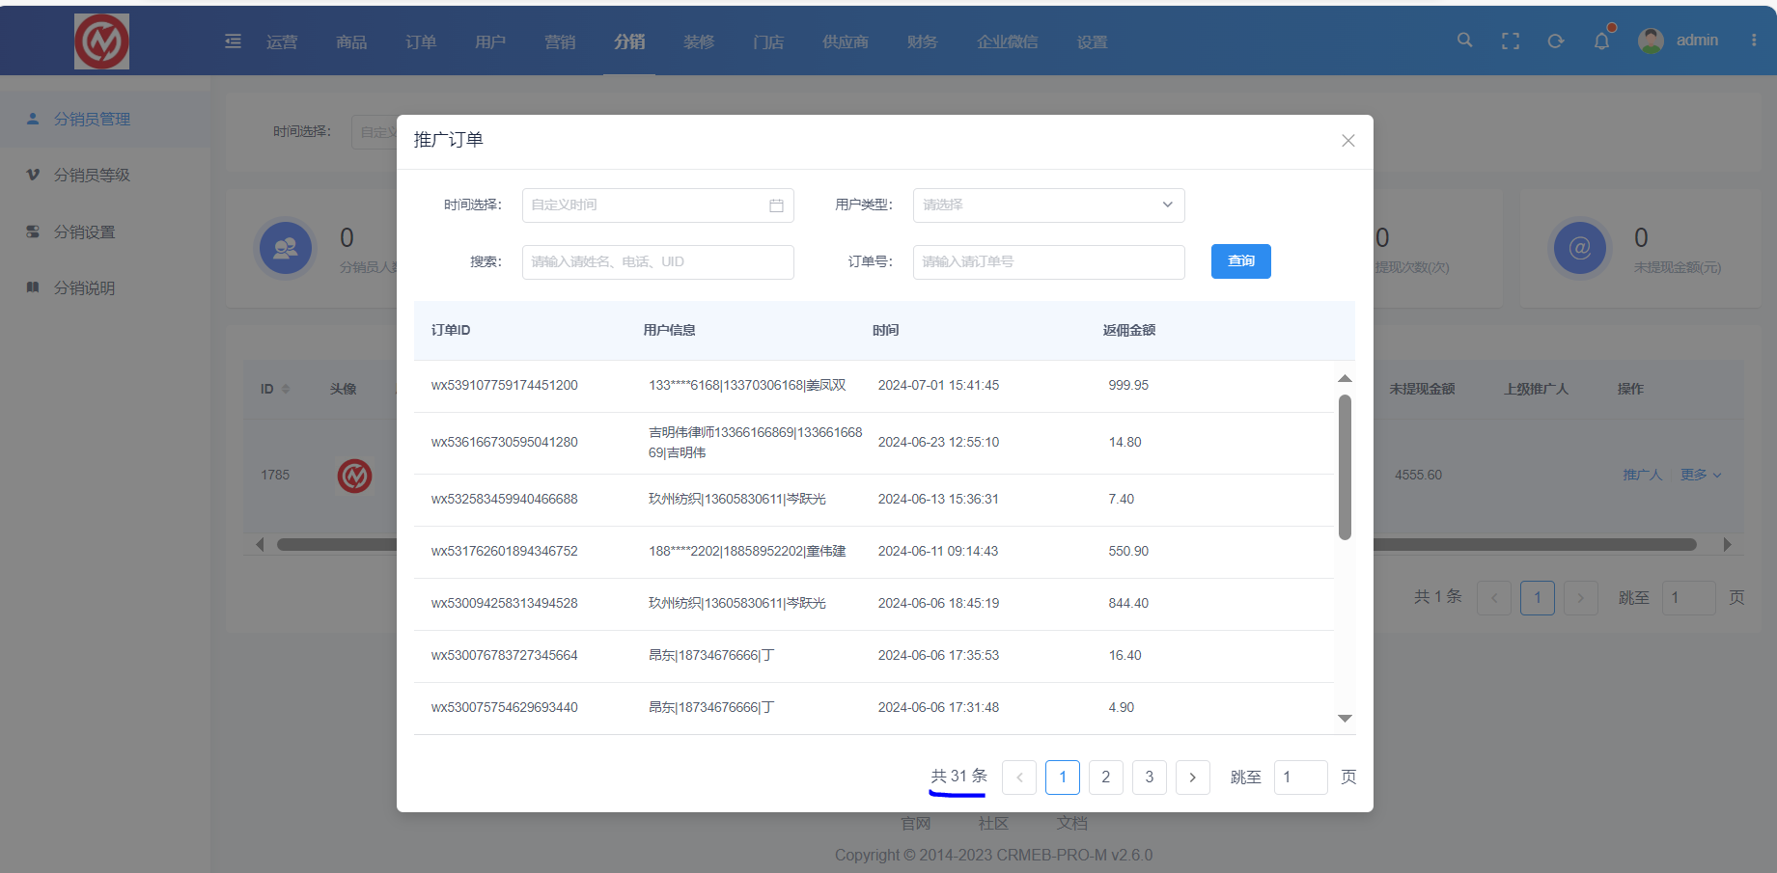The width and height of the screenshot is (1777, 873).
Task: Go to page 2 in the dialog
Action: tap(1106, 778)
